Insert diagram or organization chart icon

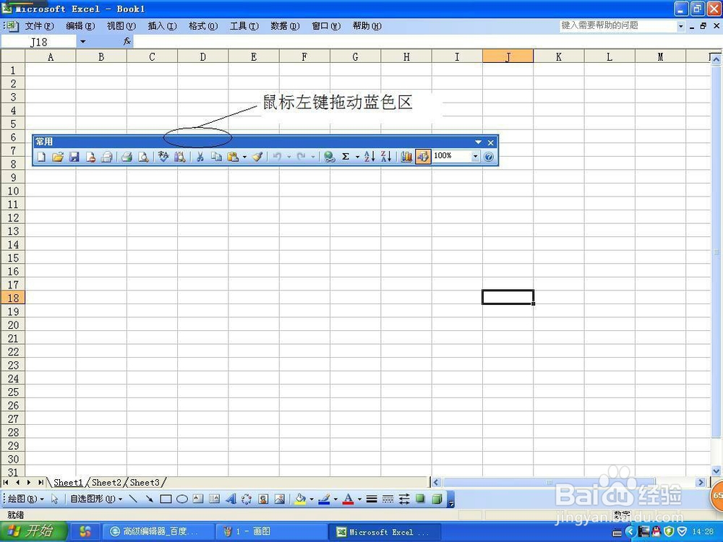point(247,499)
